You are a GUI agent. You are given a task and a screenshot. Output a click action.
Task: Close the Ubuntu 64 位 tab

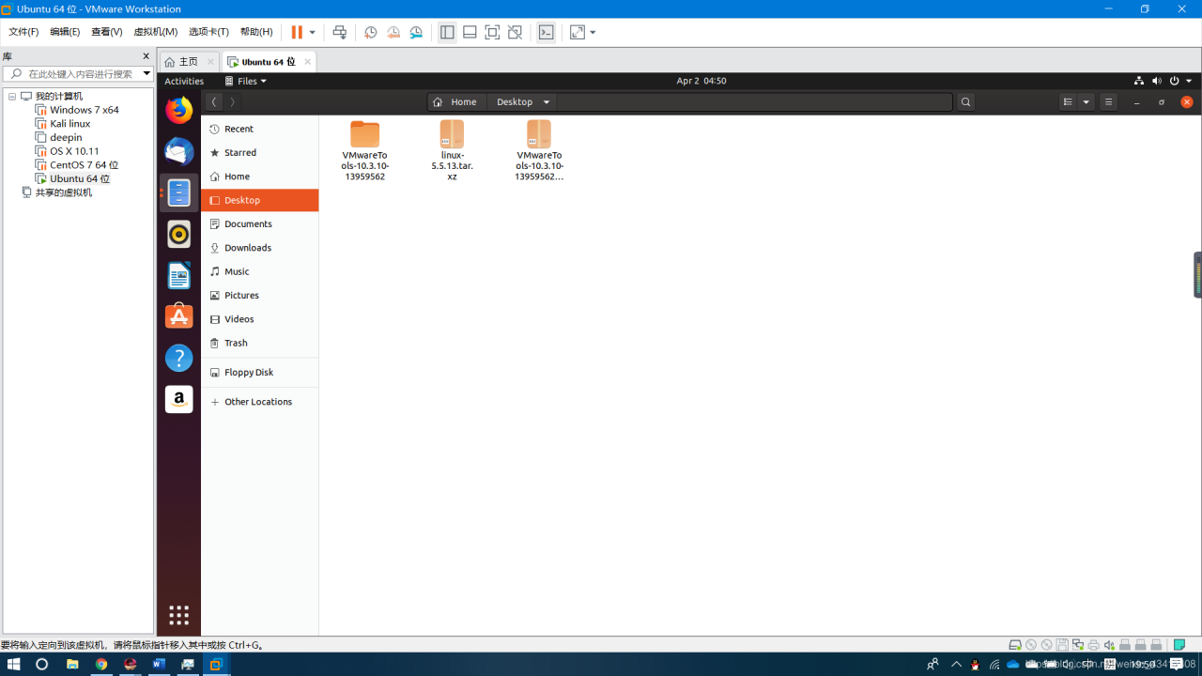click(307, 62)
